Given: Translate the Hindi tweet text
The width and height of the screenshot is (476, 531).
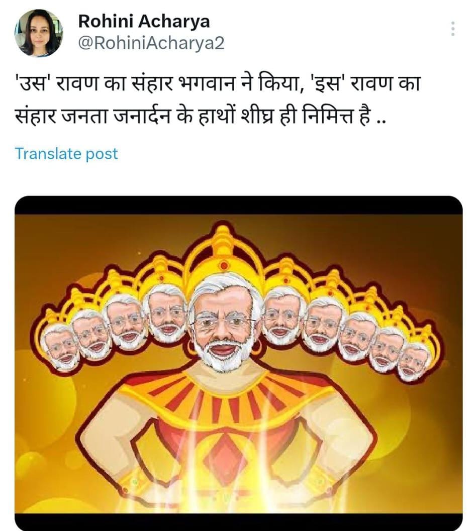Looking at the screenshot, I should (66, 154).
